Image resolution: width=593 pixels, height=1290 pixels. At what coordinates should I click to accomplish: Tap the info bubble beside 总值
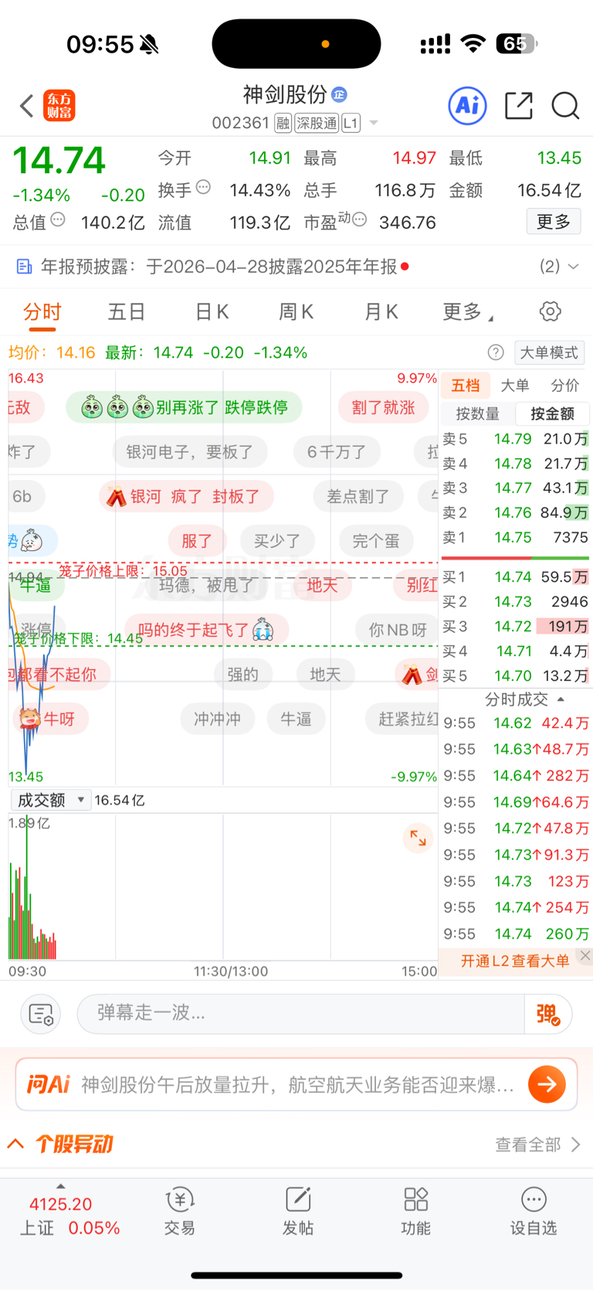tap(58, 220)
